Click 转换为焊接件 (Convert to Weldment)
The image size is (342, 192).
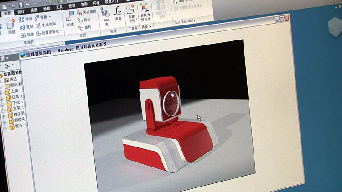144,14
